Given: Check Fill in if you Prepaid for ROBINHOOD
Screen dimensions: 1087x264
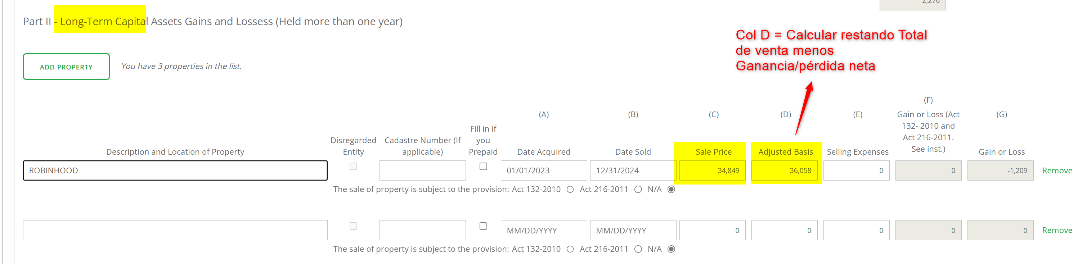Looking at the screenshot, I should pos(483,167).
